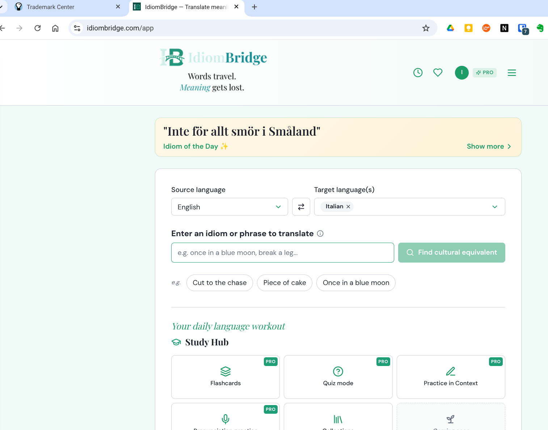Reload the current page
Image resolution: width=548 pixels, height=430 pixels.
(x=38, y=28)
